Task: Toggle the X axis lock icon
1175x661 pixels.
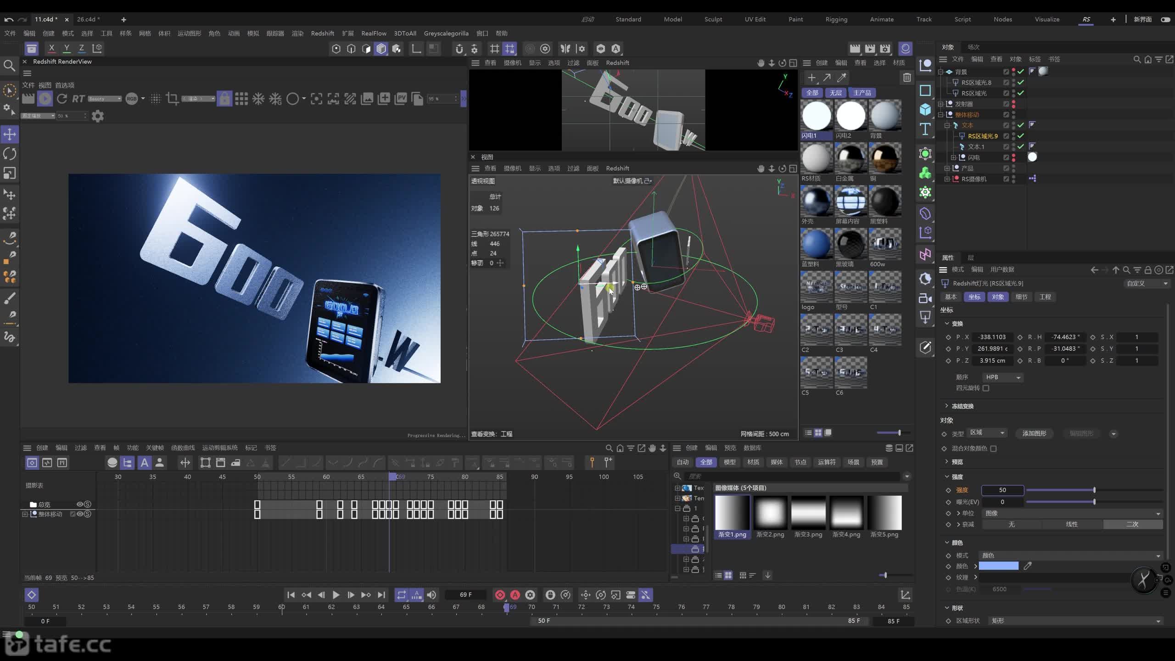Action: click(x=51, y=48)
